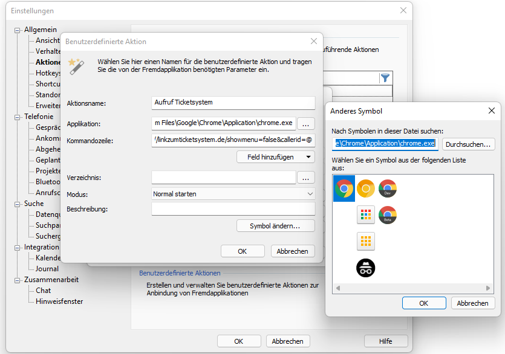Click the Symbol ändern button

click(276, 226)
